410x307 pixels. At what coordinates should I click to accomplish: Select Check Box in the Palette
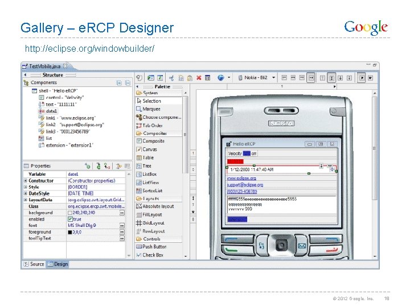pos(150,255)
